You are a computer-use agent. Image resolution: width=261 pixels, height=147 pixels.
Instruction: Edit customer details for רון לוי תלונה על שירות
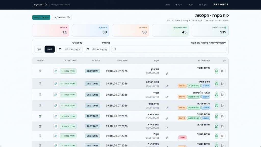coord(167,97)
